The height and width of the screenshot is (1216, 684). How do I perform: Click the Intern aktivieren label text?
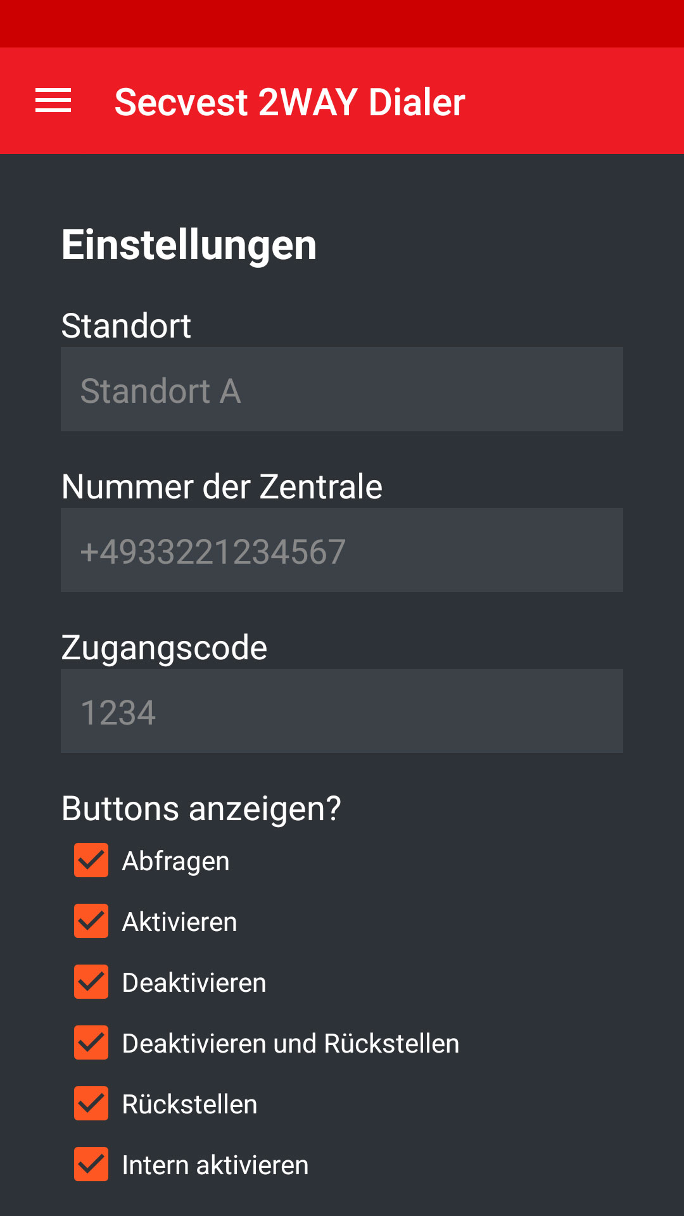[215, 1165]
